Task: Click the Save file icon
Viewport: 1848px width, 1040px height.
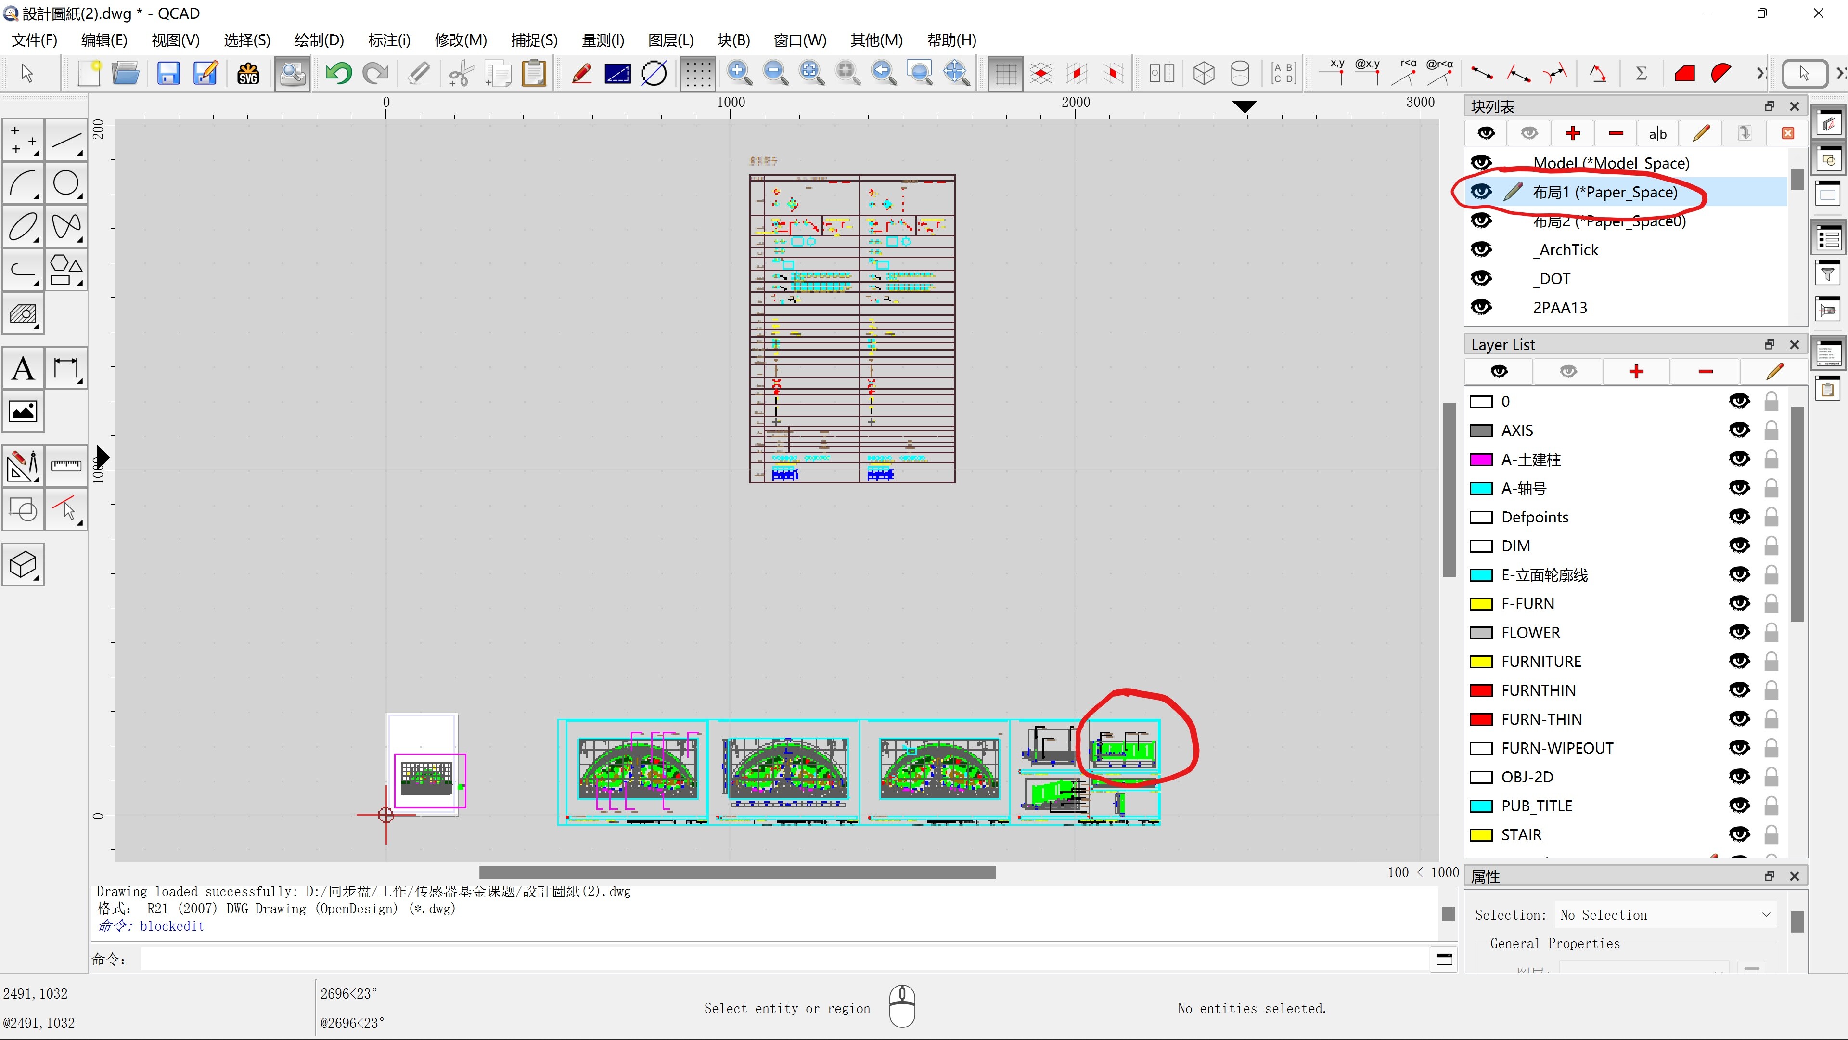Action: 168,73
